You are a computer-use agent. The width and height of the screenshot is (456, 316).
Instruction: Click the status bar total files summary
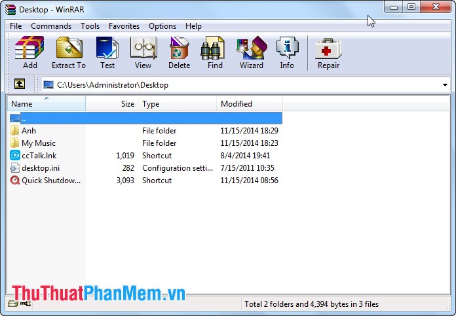[x=311, y=304]
